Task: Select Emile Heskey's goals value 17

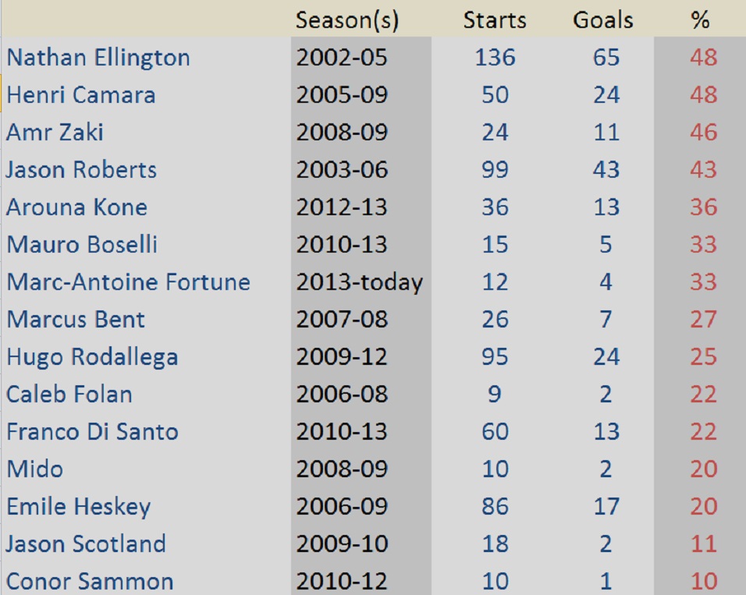Action: (x=606, y=506)
